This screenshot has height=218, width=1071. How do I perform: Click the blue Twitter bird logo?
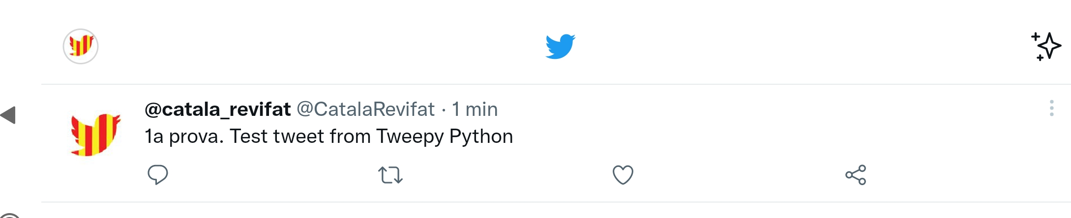pyautogui.click(x=560, y=46)
